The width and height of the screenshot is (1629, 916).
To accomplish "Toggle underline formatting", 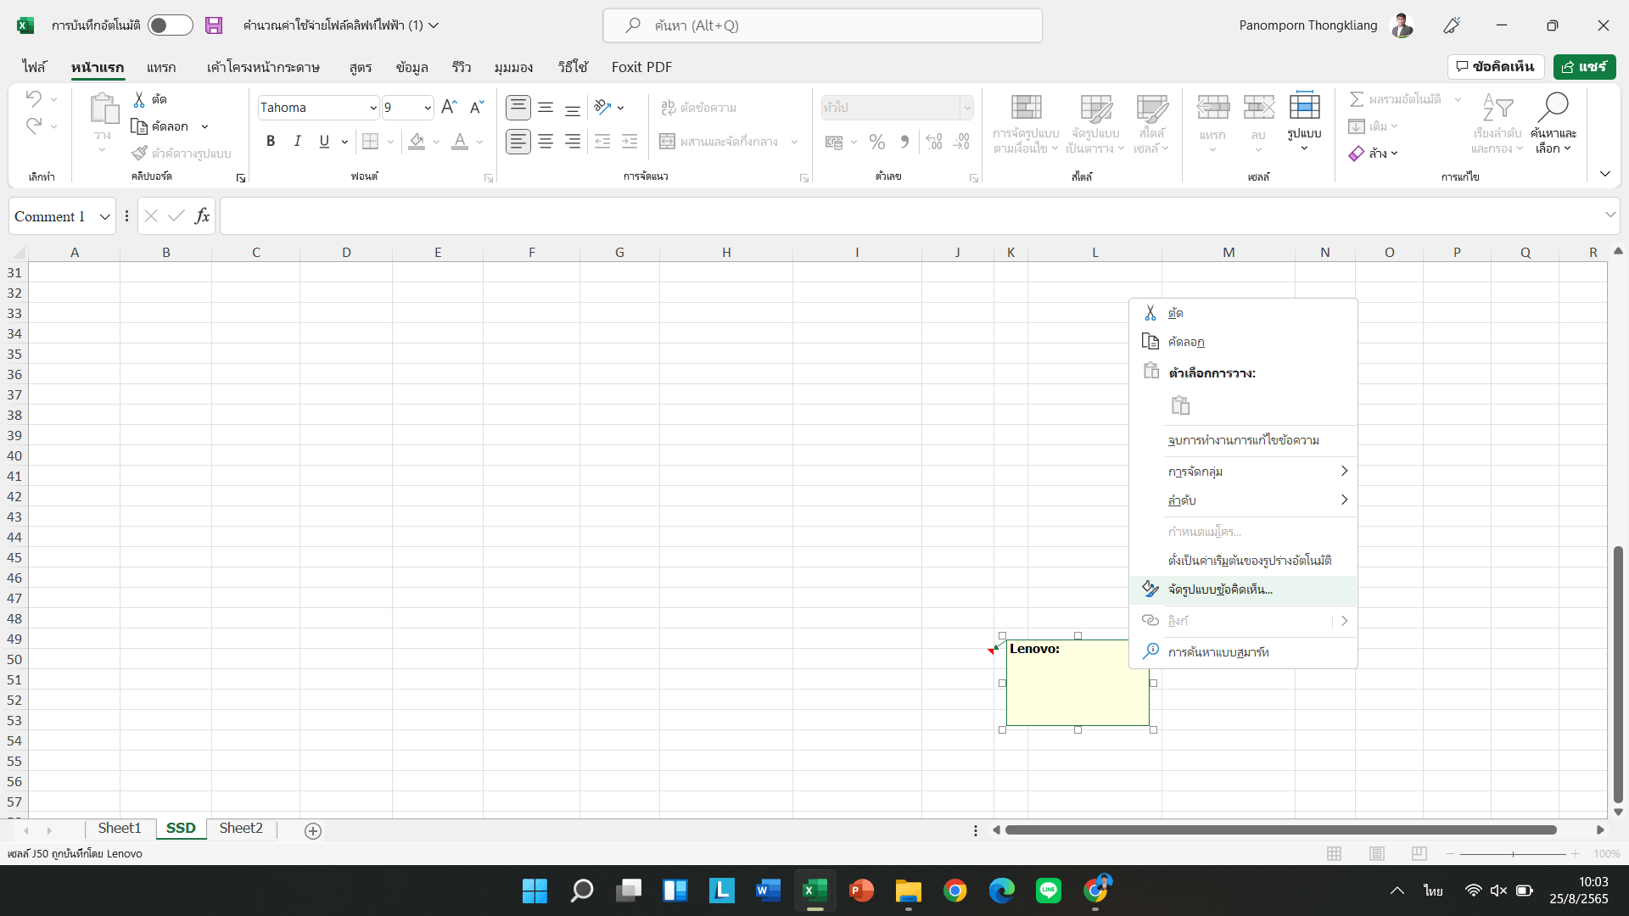I will pyautogui.click(x=324, y=142).
